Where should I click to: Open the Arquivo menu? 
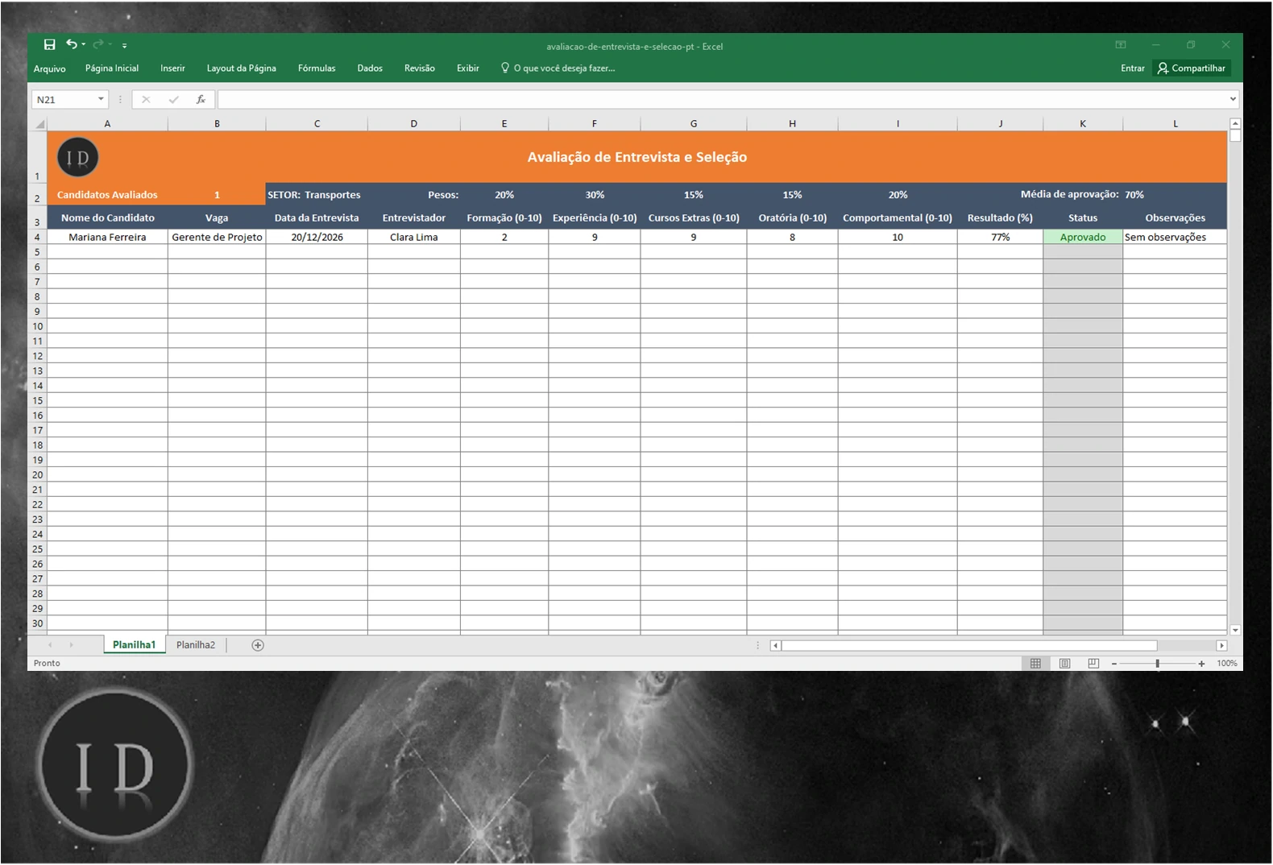point(50,68)
